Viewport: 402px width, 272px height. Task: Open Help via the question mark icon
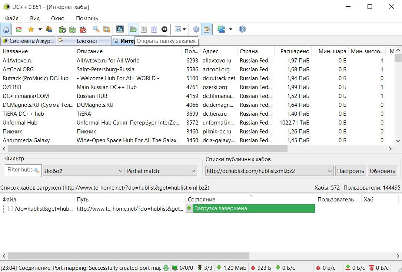point(242,30)
